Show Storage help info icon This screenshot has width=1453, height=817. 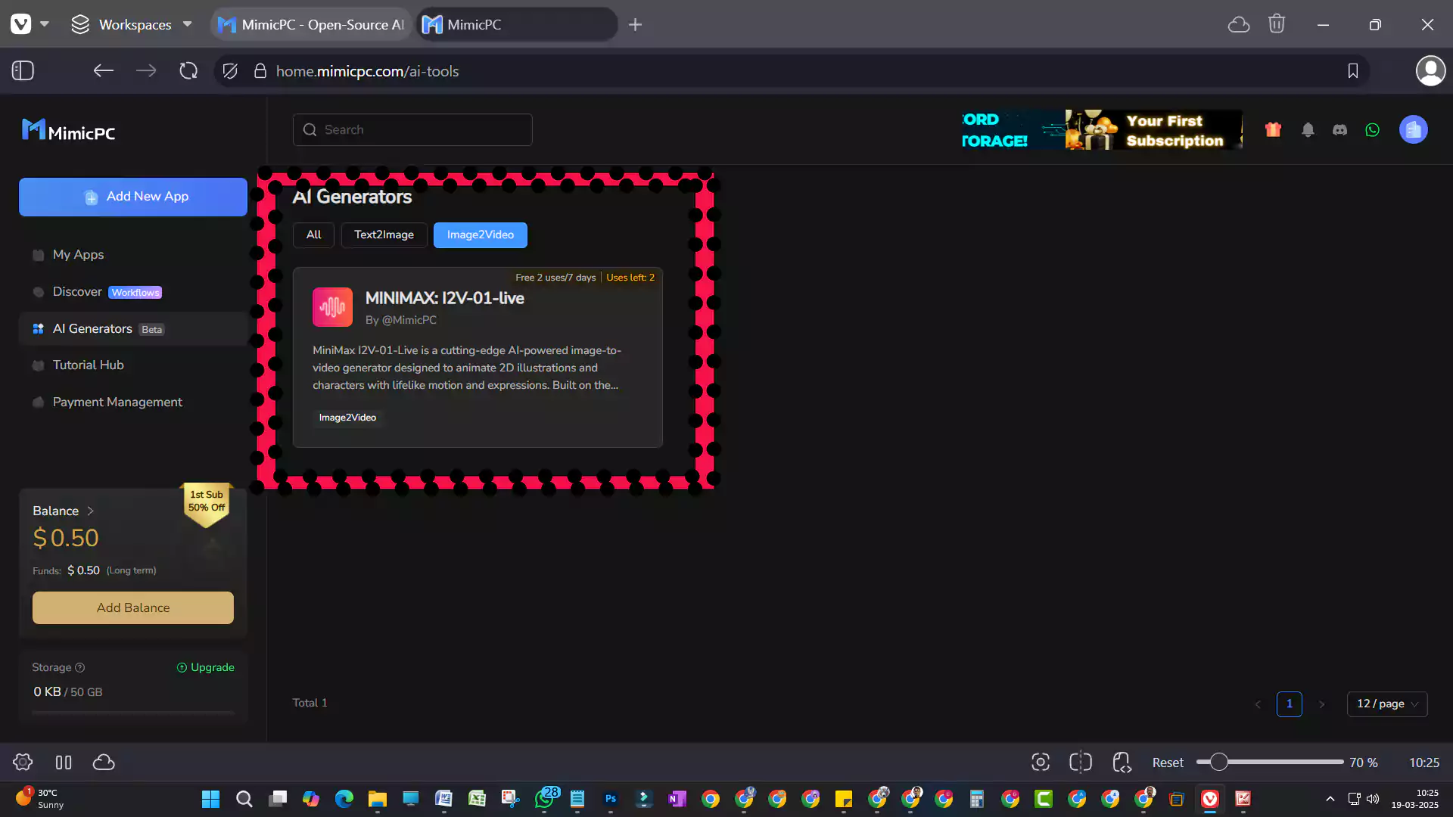80,668
